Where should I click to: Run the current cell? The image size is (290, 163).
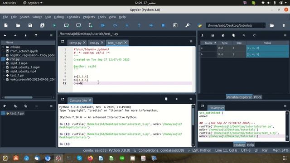67,25
